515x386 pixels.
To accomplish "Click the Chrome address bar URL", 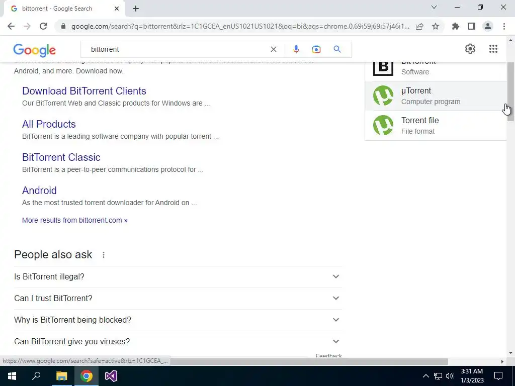I will tap(240, 26).
